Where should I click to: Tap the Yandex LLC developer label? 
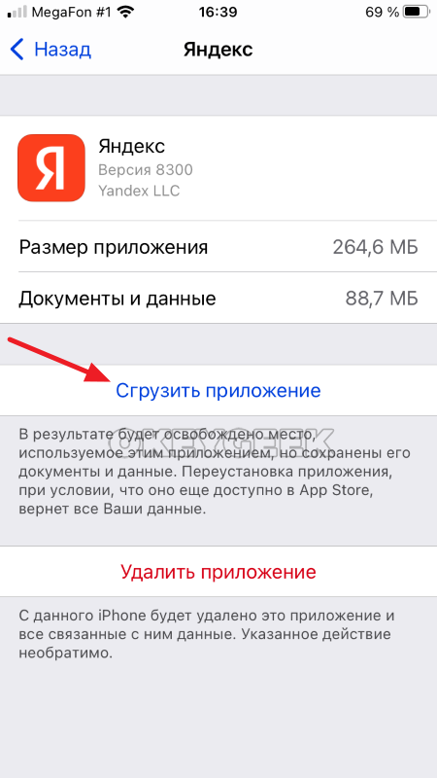tap(139, 191)
